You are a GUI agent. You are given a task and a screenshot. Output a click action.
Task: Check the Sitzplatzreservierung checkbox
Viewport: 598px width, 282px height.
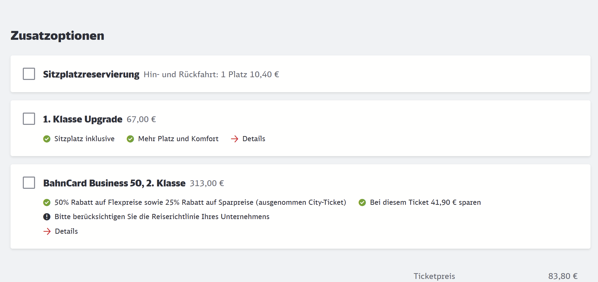click(29, 74)
